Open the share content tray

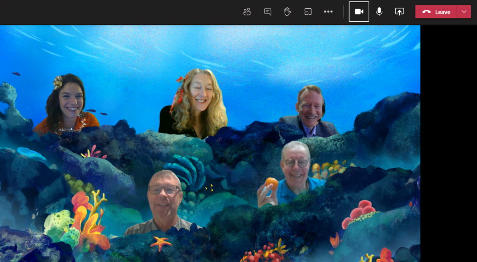coord(400,12)
